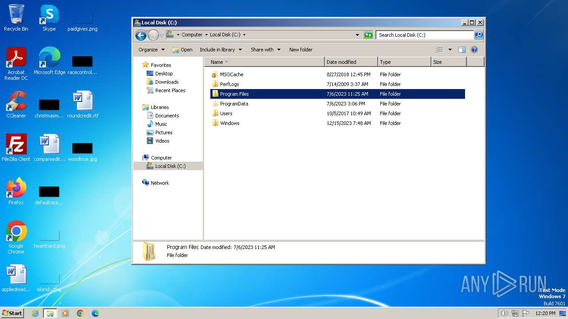Open Internet Explorer from the taskbar
The image size is (568, 319).
click(x=35, y=313)
